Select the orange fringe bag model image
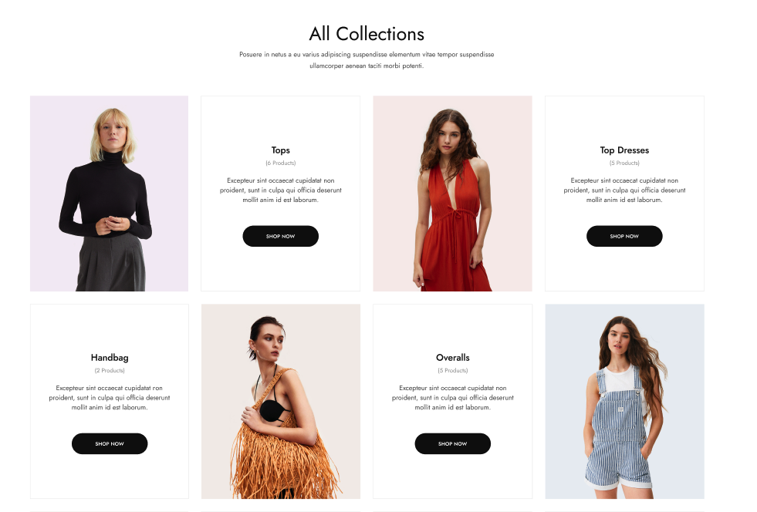 [x=280, y=402]
